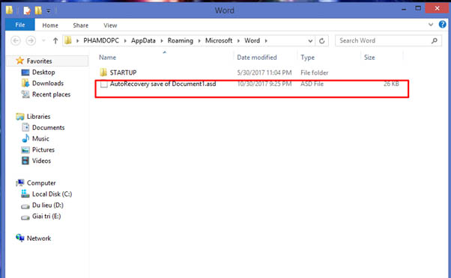Open the File ribbon tab
Image resolution: width=451 pixels, height=278 pixels.
pos(19,25)
